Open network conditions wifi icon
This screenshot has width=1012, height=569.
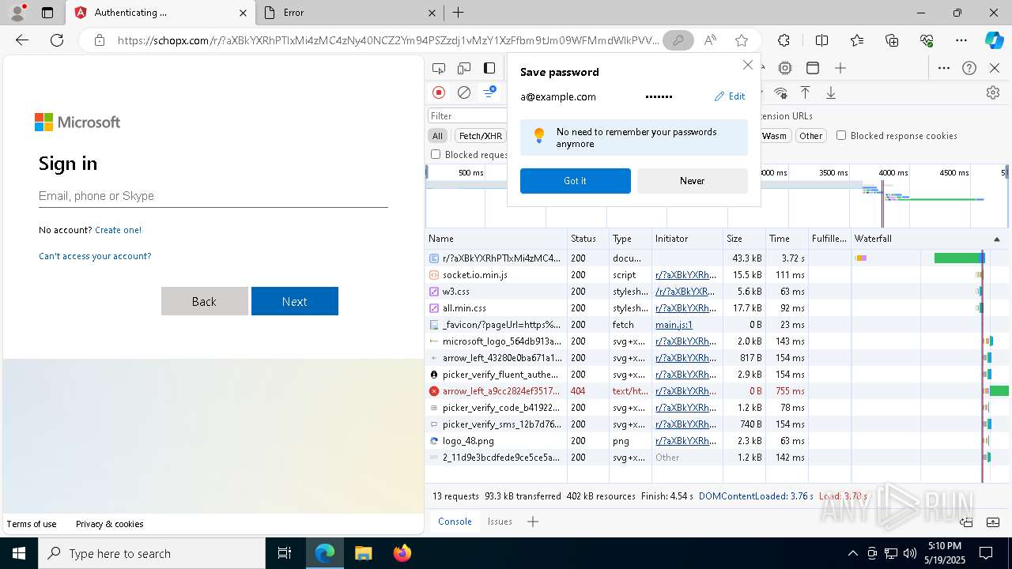(780, 92)
